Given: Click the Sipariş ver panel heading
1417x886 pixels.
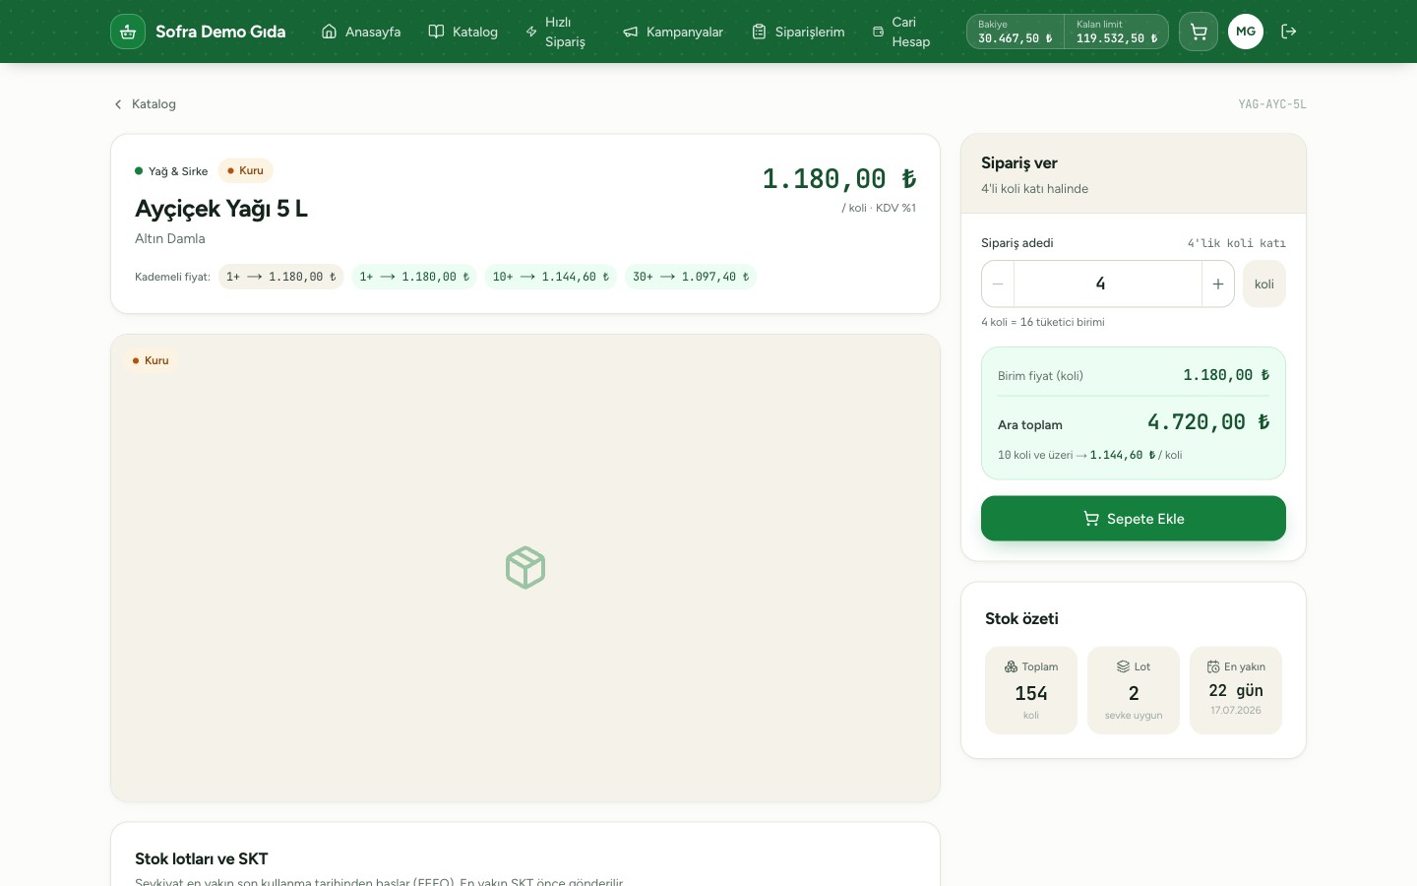Looking at the screenshot, I should click(1019, 163).
